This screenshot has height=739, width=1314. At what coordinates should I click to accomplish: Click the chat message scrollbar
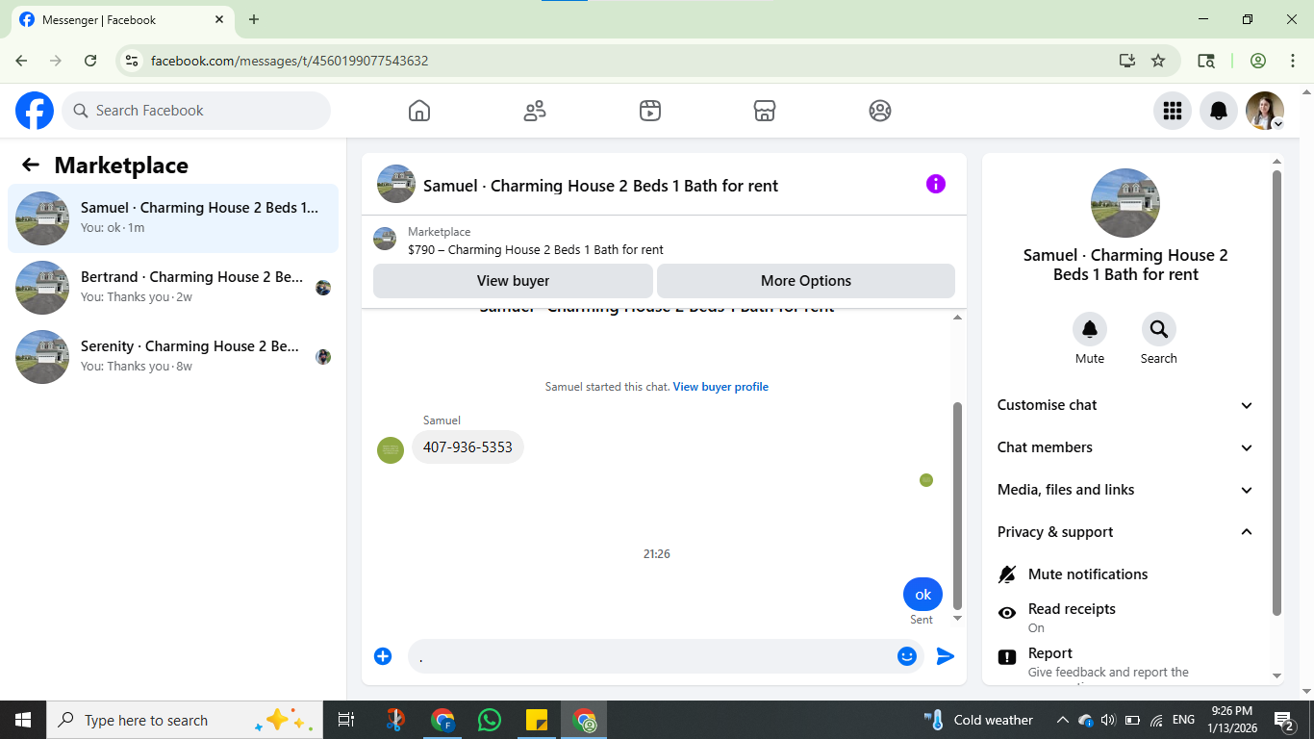(957, 505)
